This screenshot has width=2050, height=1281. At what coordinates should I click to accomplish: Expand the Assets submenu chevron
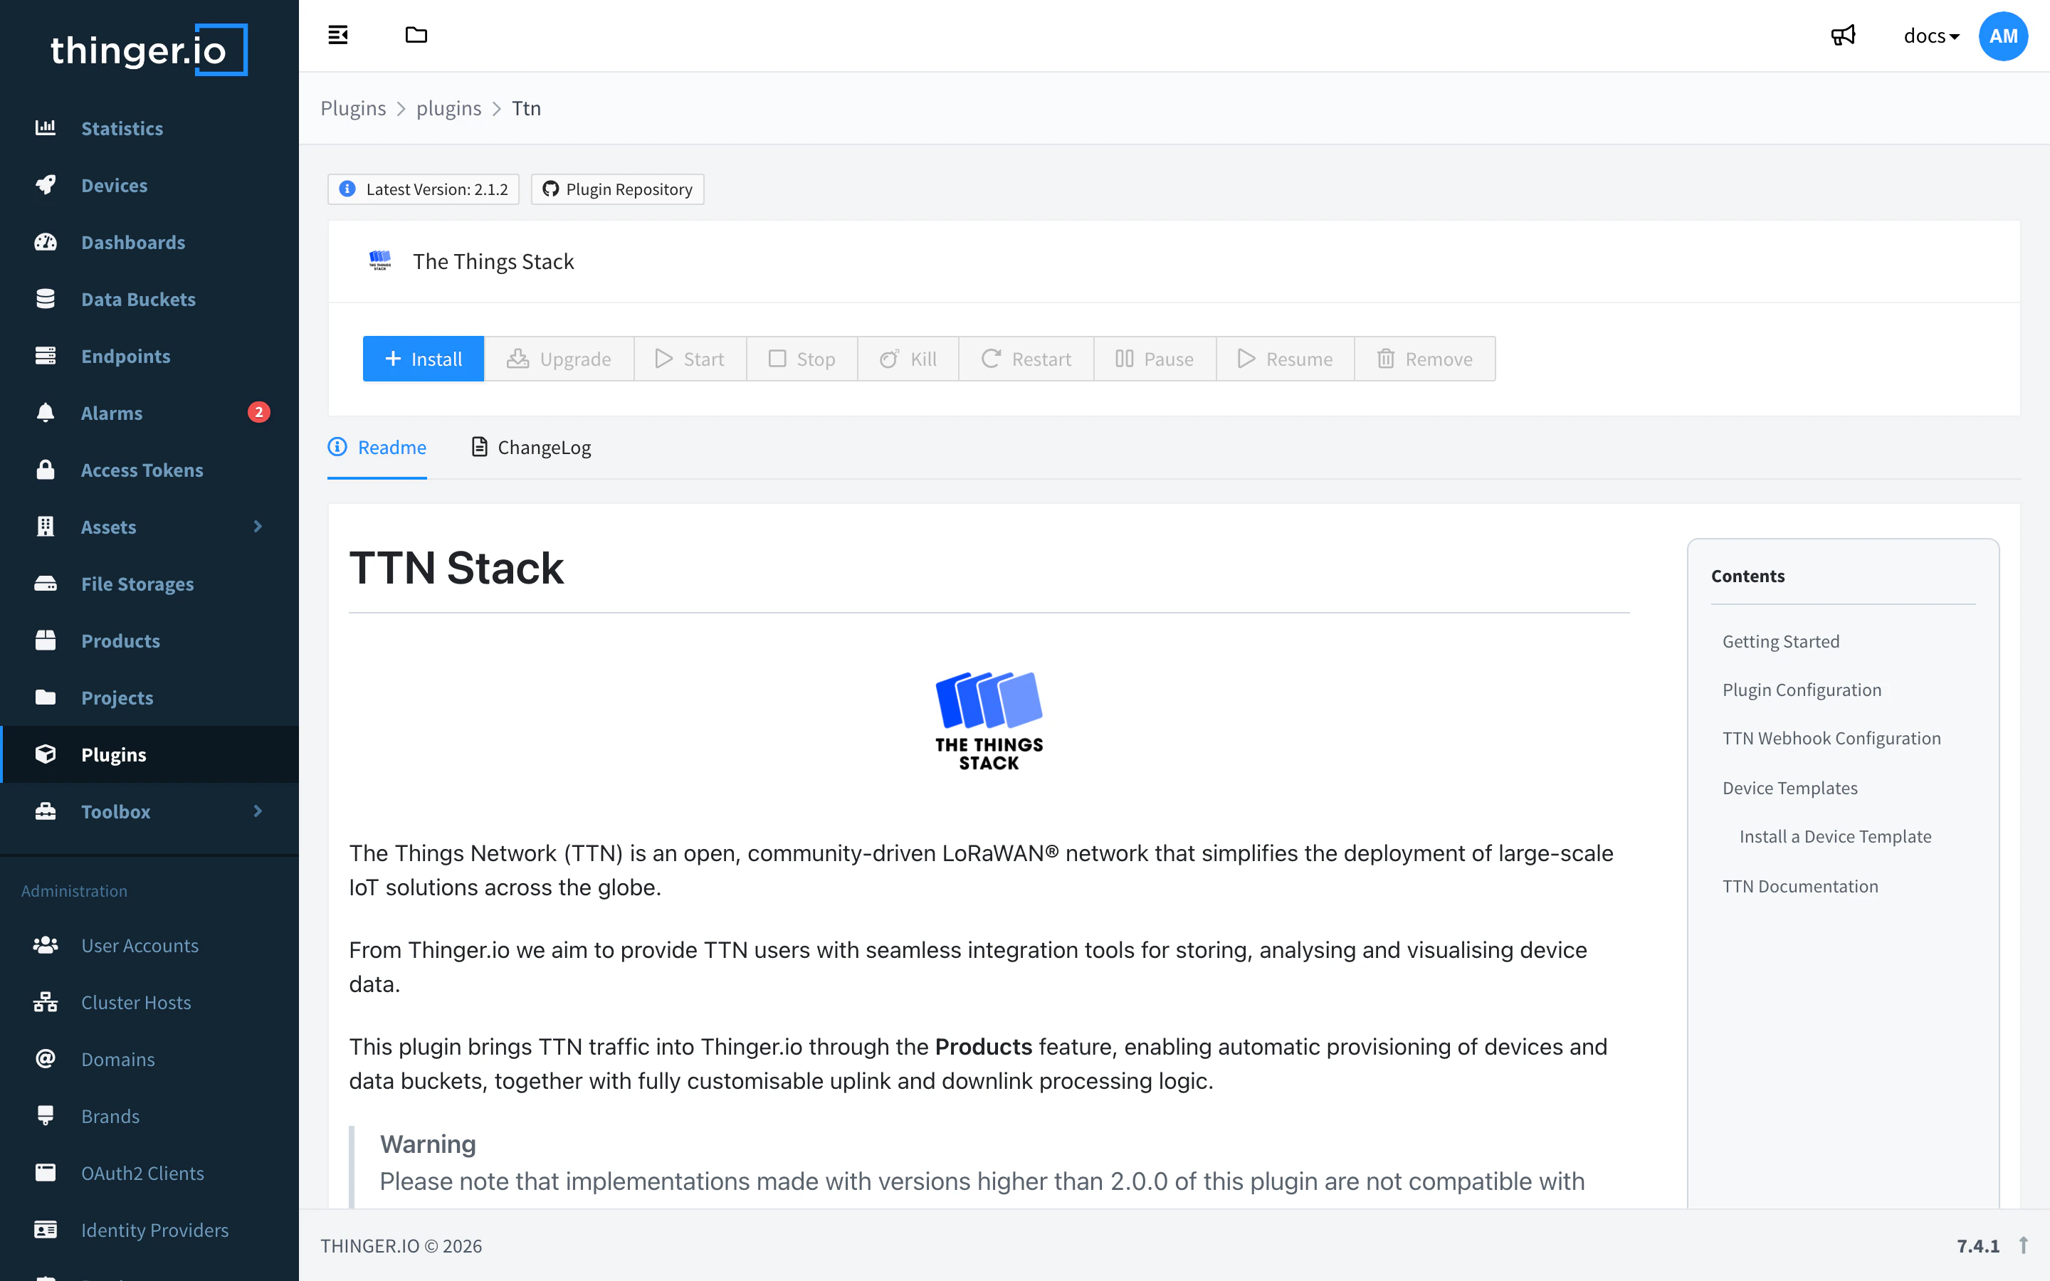[258, 526]
